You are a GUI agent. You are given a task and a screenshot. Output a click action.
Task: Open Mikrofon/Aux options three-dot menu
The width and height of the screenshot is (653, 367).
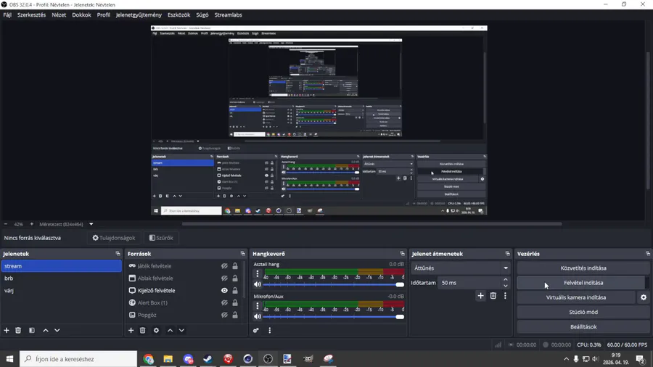click(258, 306)
